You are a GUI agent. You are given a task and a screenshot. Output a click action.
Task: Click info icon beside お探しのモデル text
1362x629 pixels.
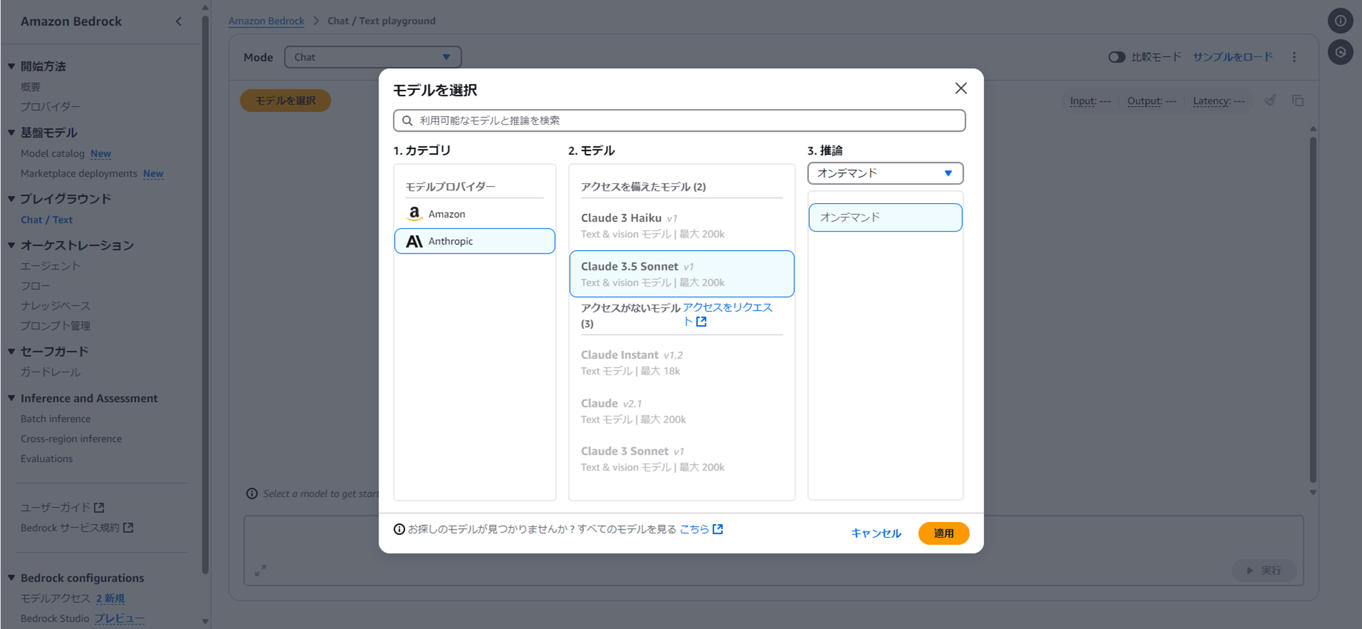399,530
